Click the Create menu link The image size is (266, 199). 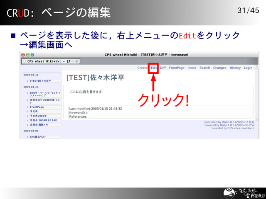point(142,68)
